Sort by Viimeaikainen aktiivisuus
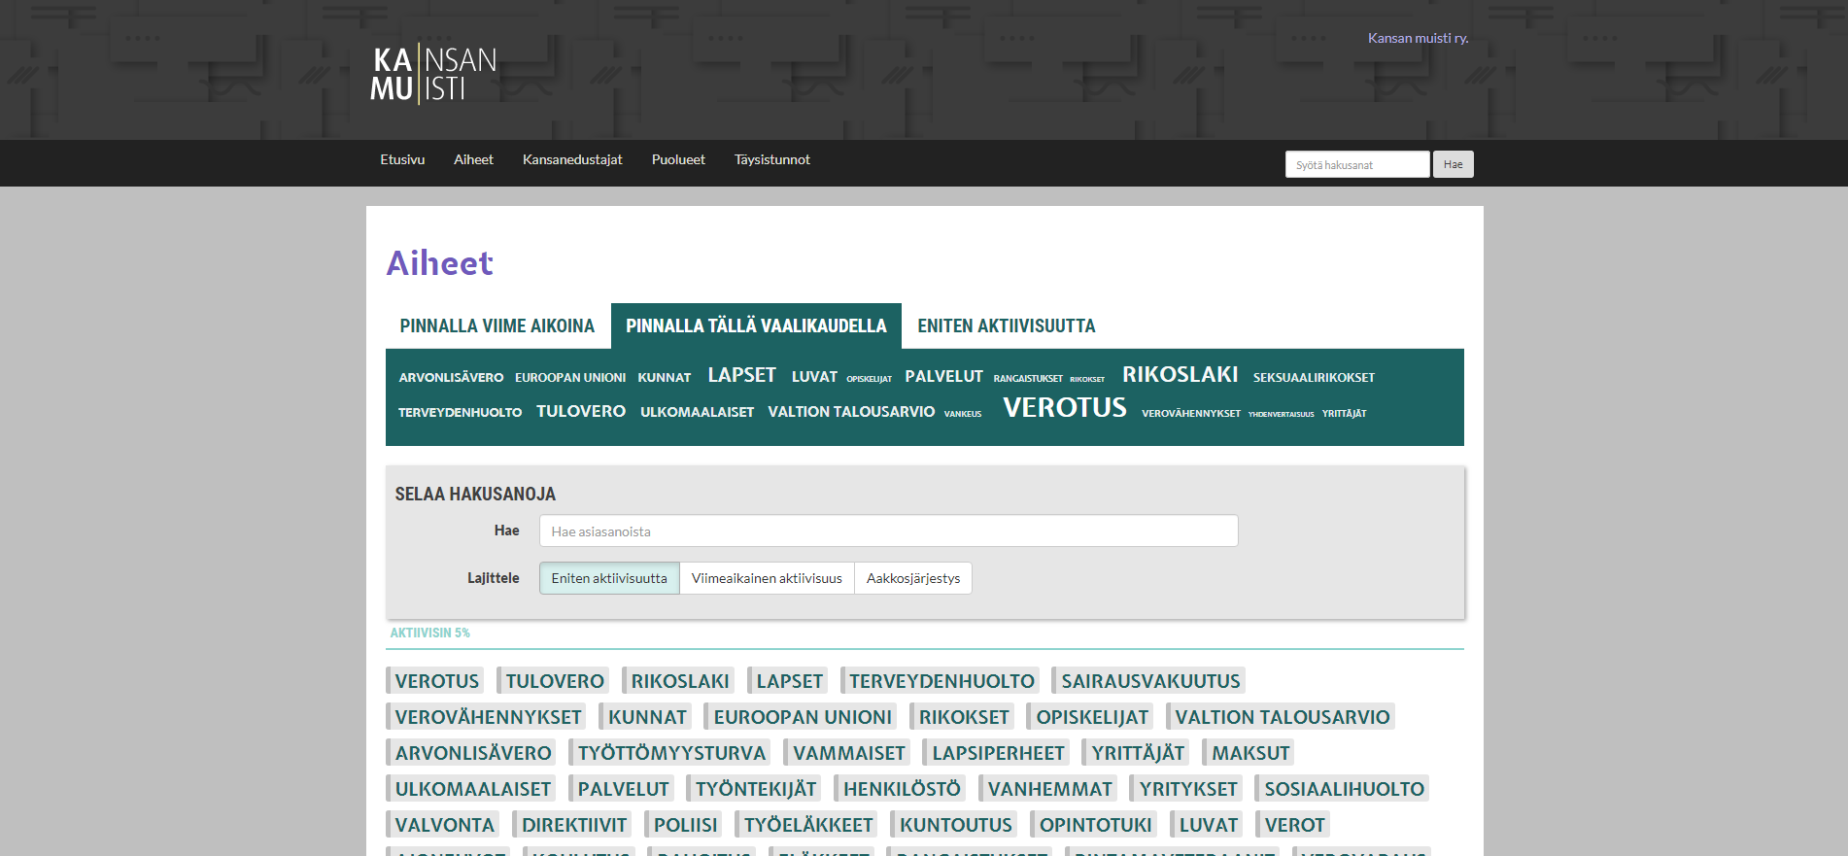The height and width of the screenshot is (856, 1848). (767, 578)
